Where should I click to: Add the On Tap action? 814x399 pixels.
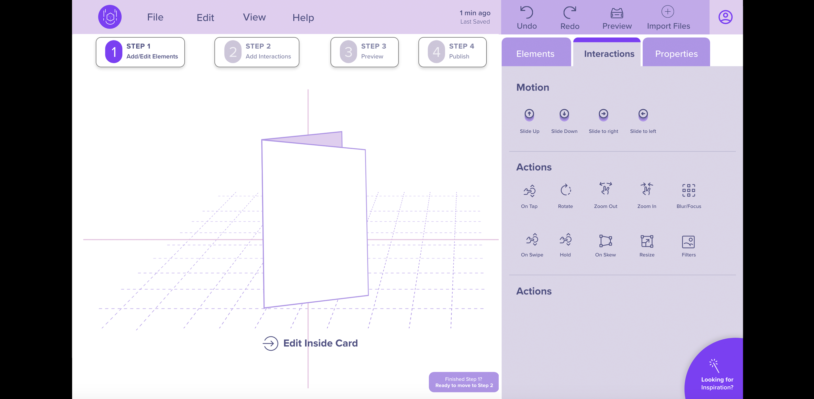(x=529, y=191)
